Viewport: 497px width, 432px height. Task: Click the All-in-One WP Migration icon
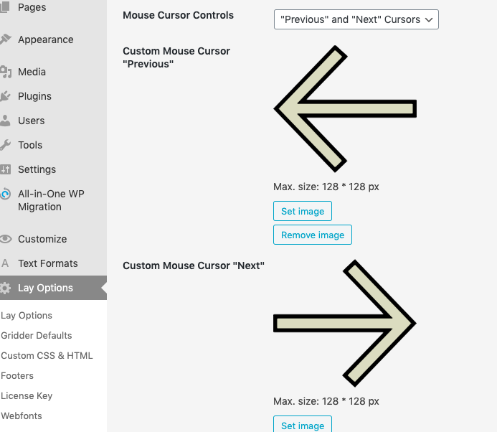click(6, 194)
